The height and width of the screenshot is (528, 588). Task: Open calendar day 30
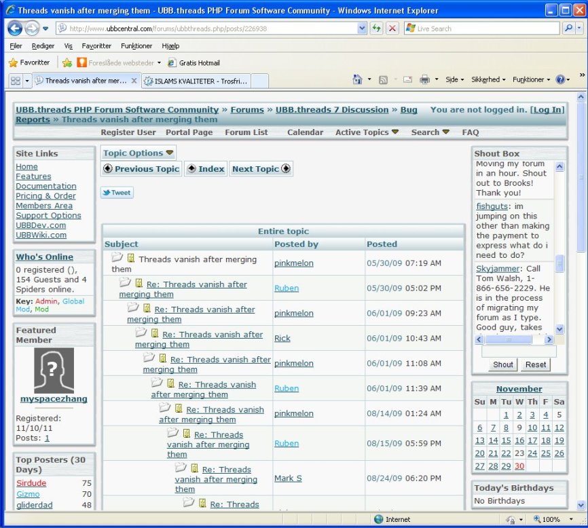coord(519,466)
